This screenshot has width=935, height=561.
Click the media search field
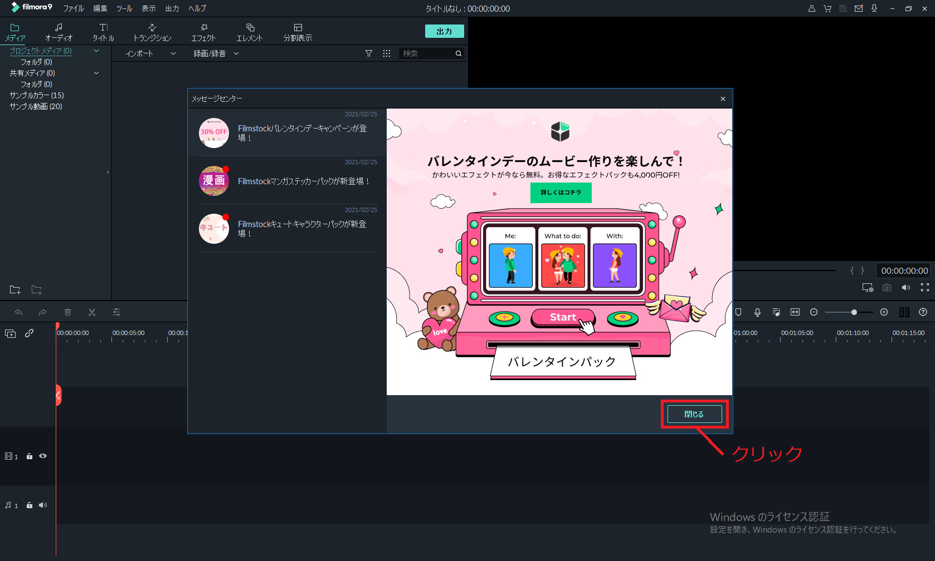point(426,53)
